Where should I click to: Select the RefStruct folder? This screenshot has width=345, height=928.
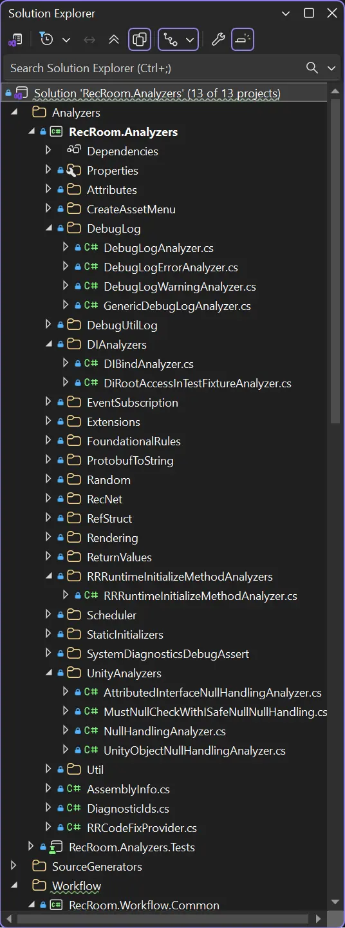109,519
